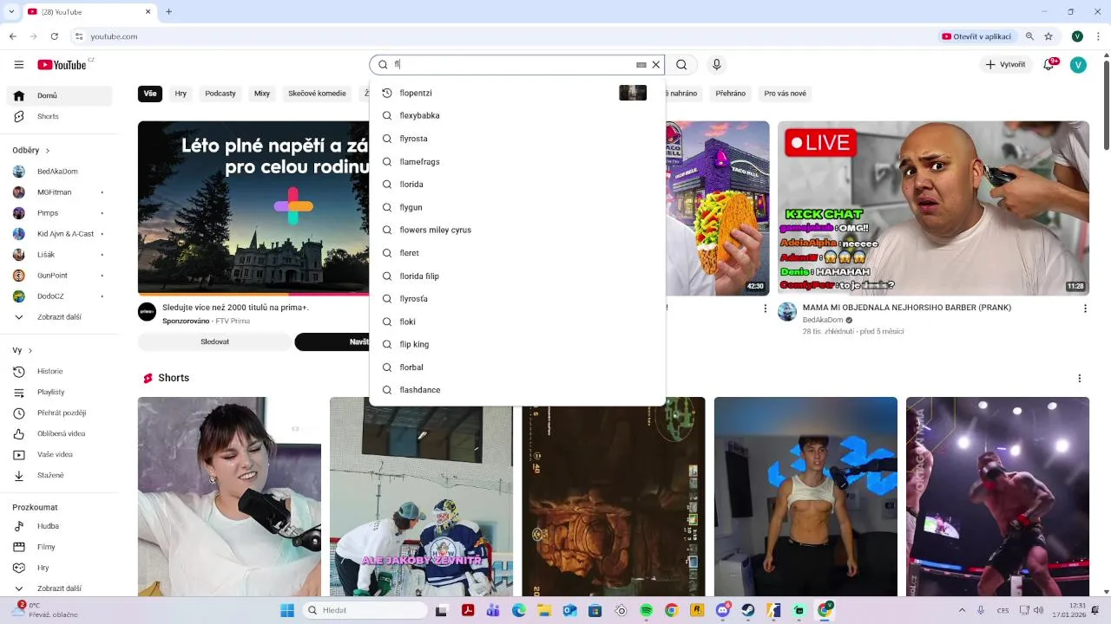Select the flopentzi history suggestion
Viewport: 1111px width, 624px height.
517,93
